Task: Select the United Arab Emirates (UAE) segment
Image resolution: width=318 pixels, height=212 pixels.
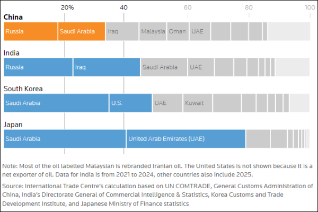Action: click(185, 139)
